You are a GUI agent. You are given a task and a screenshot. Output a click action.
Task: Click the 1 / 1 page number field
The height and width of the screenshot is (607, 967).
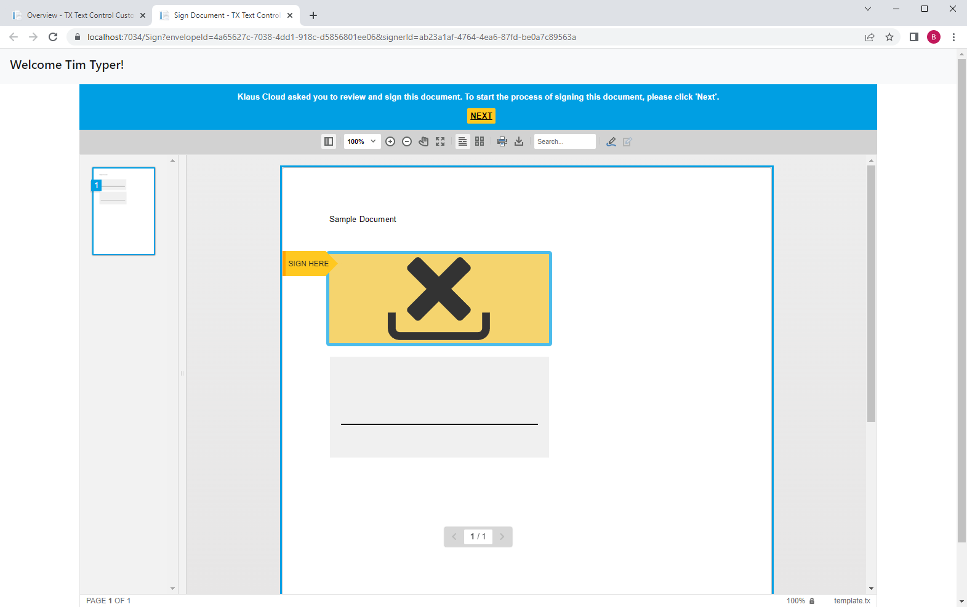pyautogui.click(x=478, y=537)
